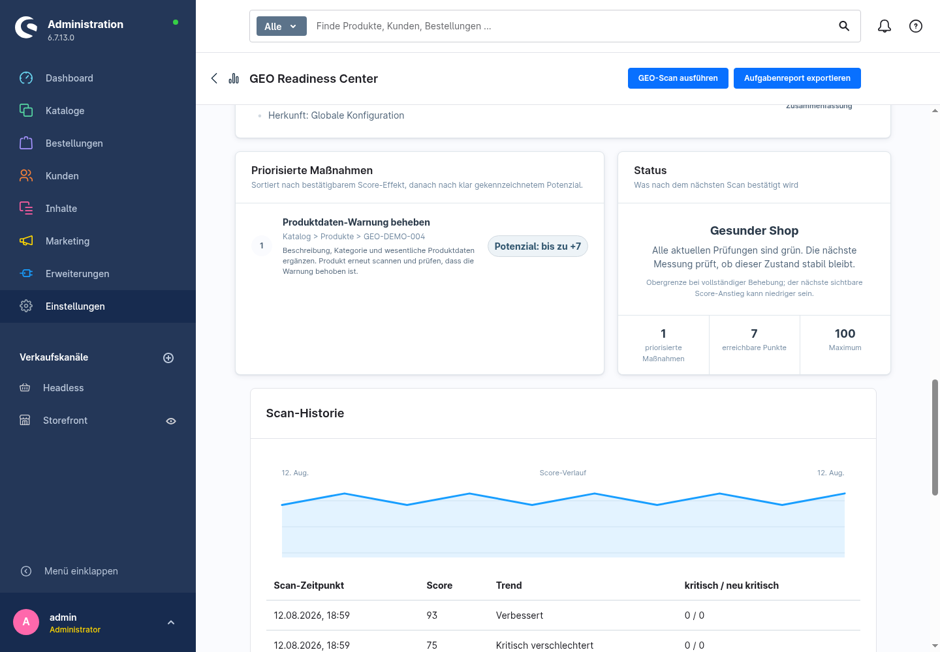Expand the admin user menu chevron

coord(171,623)
